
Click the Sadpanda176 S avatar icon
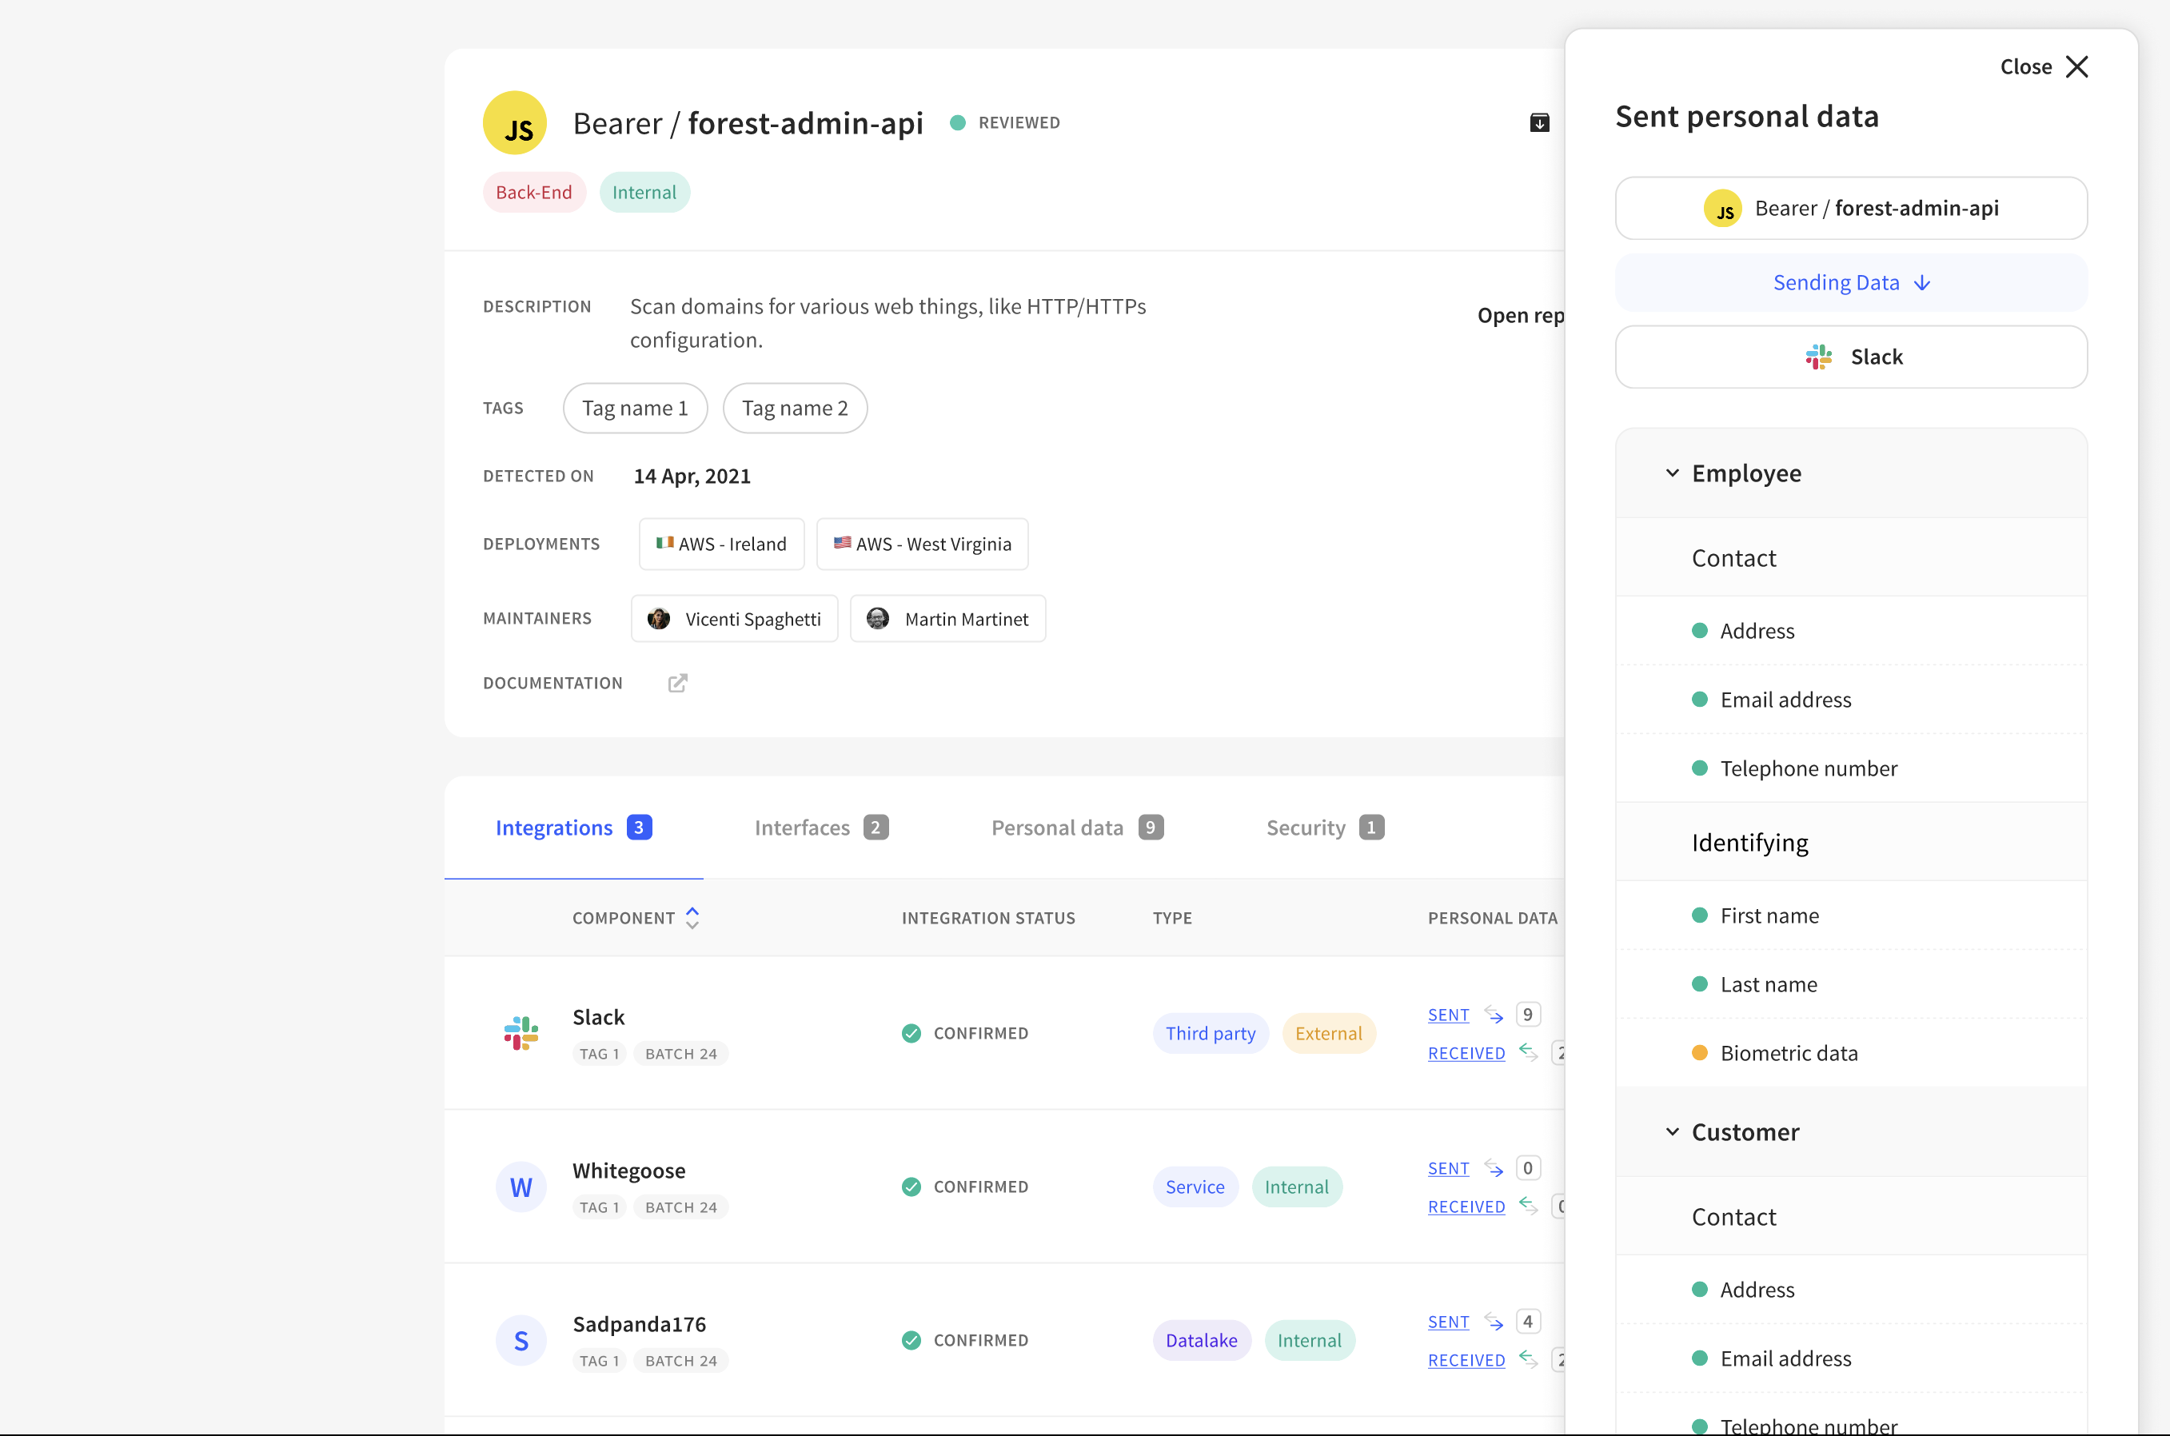coord(521,1341)
